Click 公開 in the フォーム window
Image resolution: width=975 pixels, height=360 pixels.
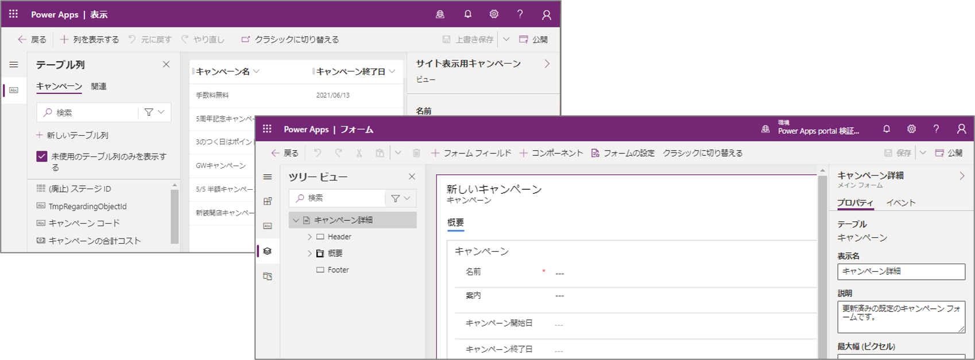(x=949, y=153)
